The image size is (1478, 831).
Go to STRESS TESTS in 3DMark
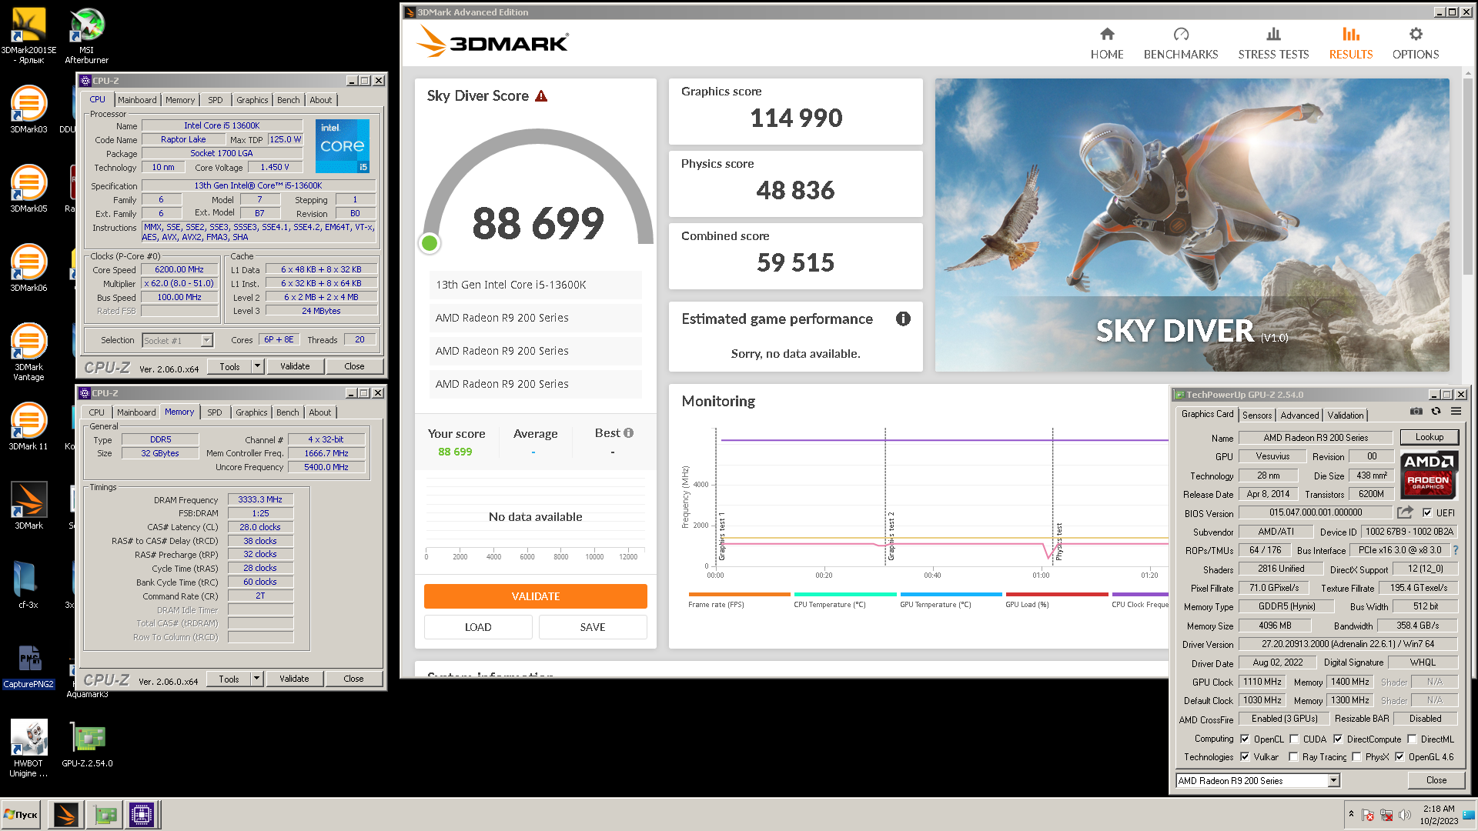point(1273,44)
